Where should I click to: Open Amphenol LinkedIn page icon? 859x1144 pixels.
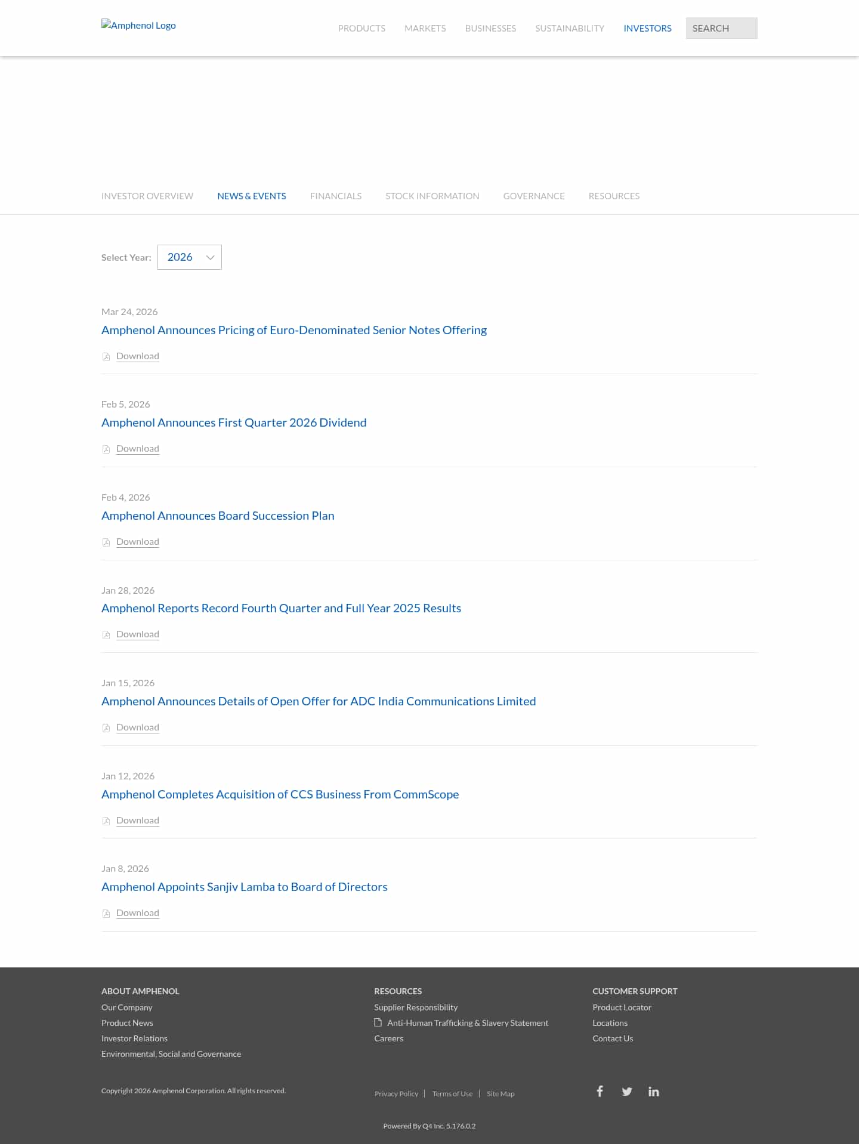pyautogui.click(x=654, y=1091)
